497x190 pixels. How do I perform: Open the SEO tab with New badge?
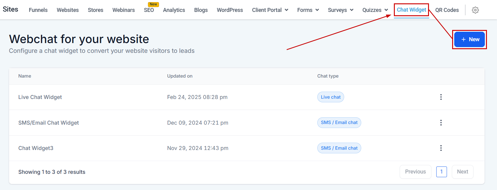pos(149,10)
